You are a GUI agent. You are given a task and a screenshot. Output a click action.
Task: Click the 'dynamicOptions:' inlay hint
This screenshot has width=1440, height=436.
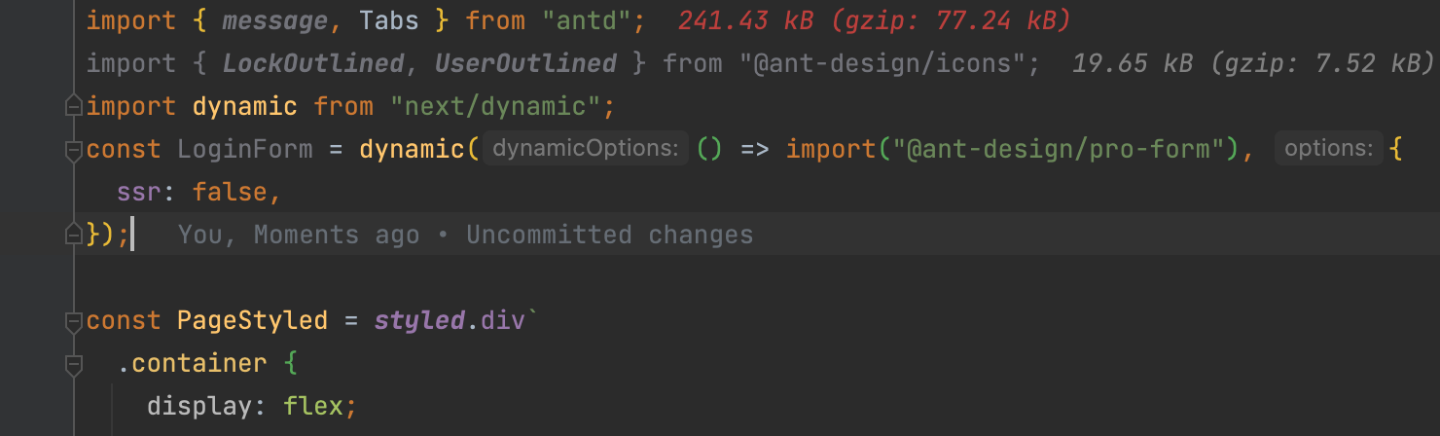[x=585, y=149]
